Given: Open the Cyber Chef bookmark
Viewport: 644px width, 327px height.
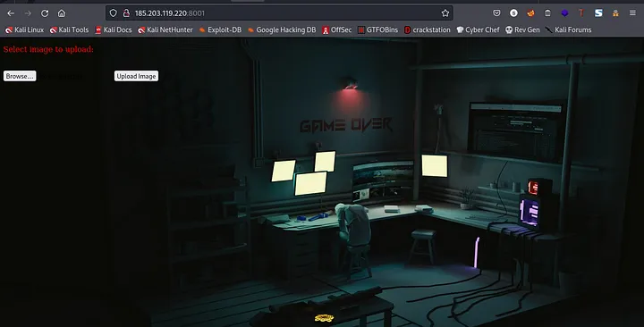Looking at the screenshot, I should [x=478, y=30].
